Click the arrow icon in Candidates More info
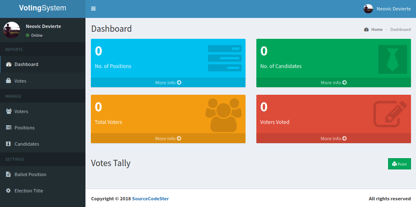 point(344,82)
